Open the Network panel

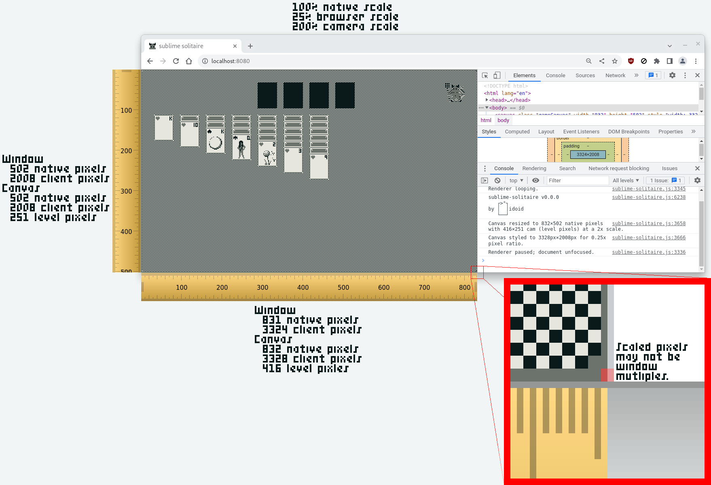(615, 75)
